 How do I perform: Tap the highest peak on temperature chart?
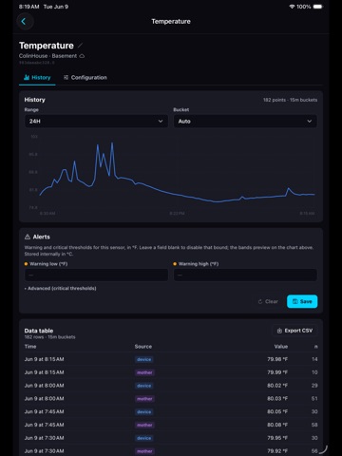(112, 143)
